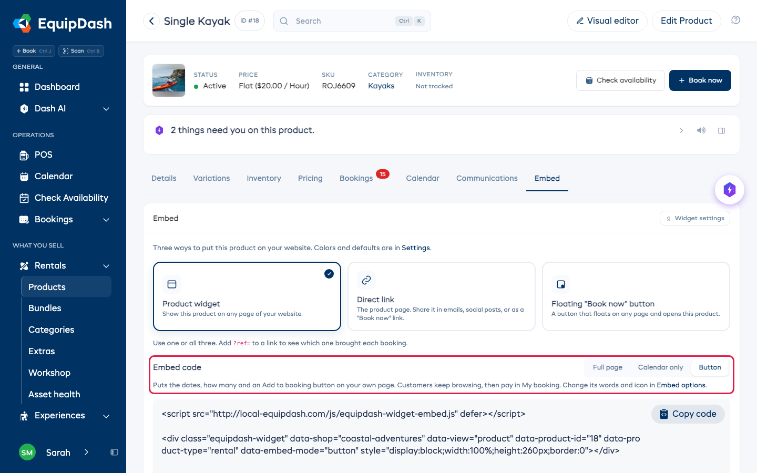757x473 pixels.
Task: Switch embed code mode to Button
Action: 710,367
